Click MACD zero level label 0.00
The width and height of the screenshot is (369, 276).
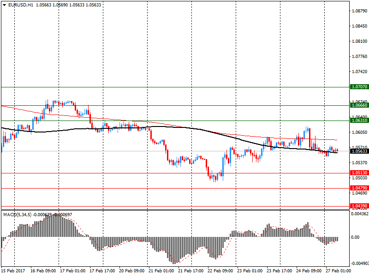click(355, 237)
